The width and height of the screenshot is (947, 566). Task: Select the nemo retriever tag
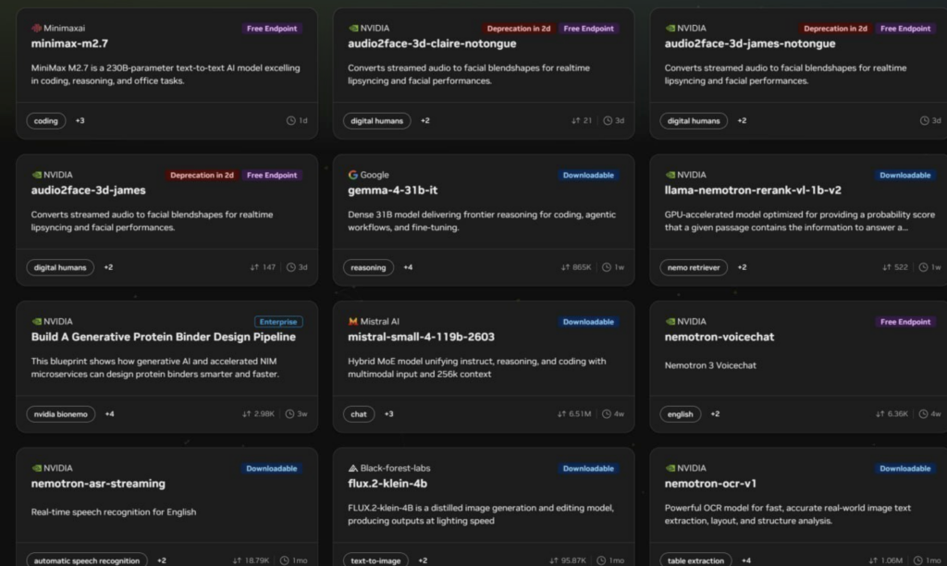point(694,267)
